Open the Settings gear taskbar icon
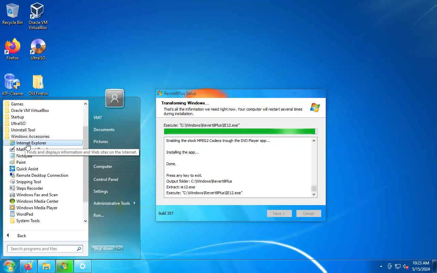 click(82, 266)
